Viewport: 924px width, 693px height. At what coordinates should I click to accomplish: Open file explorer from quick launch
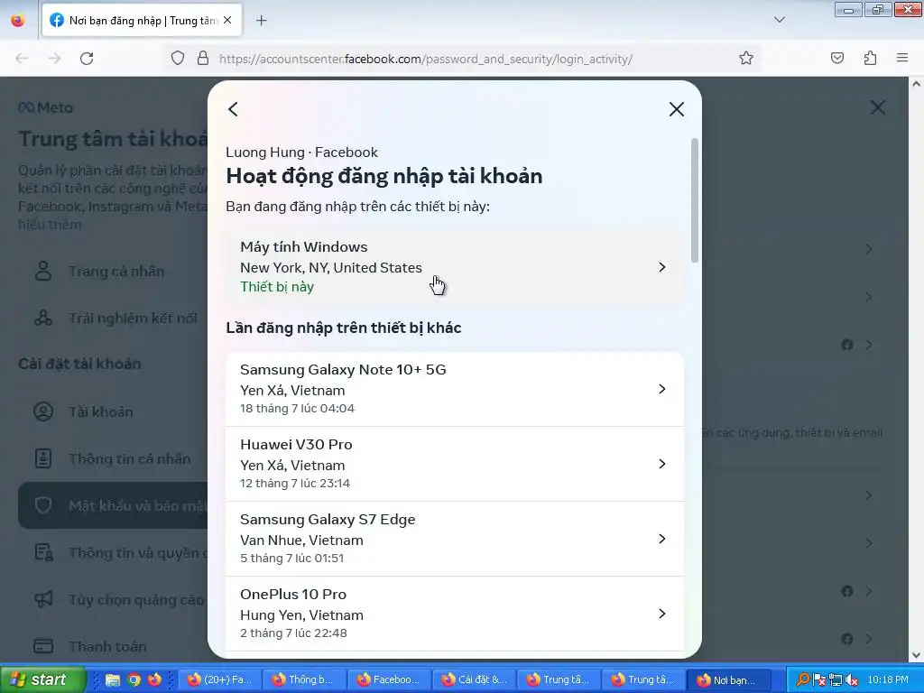coord(113,680)
